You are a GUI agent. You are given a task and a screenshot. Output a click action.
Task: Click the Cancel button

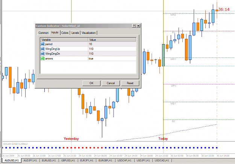click(x=111, y=83)
